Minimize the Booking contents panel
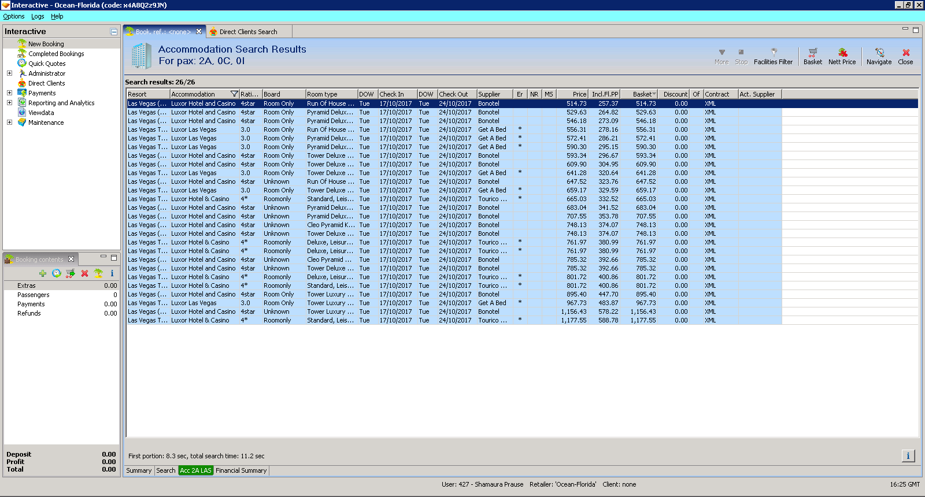Screen dimensions: 925x497 tap(103, 257)
